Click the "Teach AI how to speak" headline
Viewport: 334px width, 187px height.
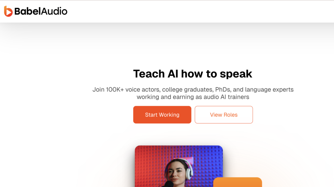click(192, 74)
